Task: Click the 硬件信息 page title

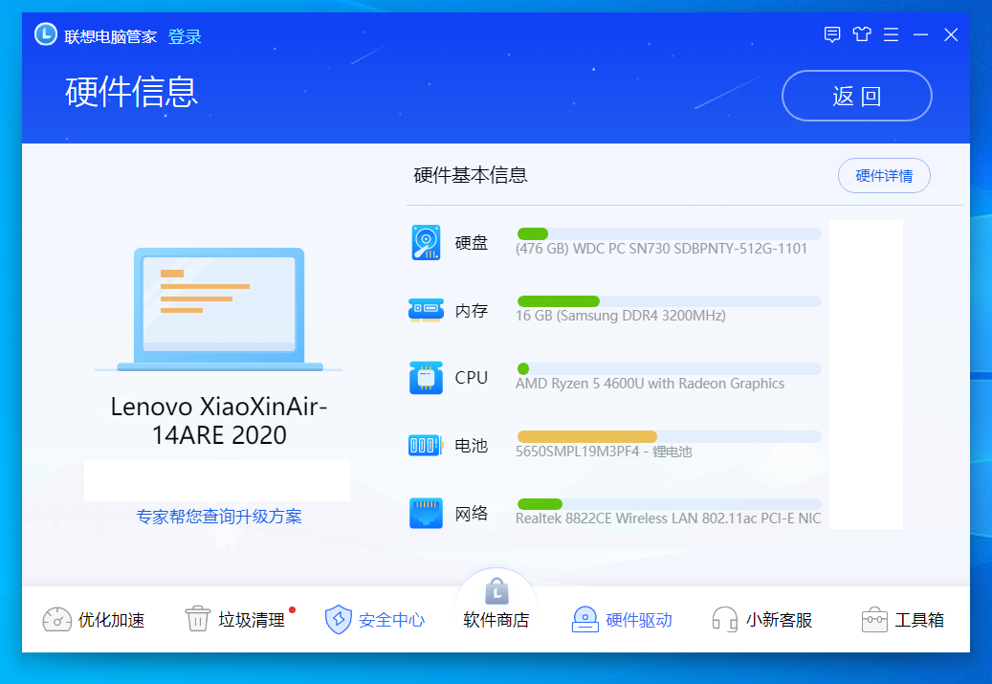Action: (x=132, y=92)
